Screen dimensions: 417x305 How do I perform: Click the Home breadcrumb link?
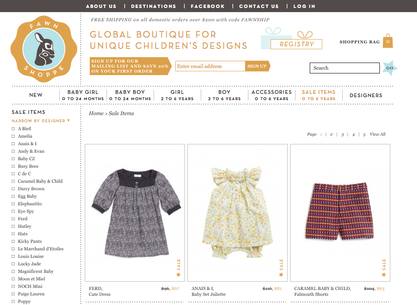pyautogui.click(x=96, y=113)
